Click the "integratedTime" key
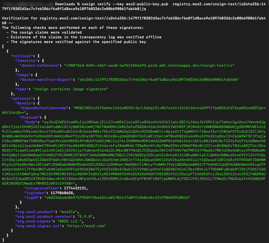 click(42, 188)
